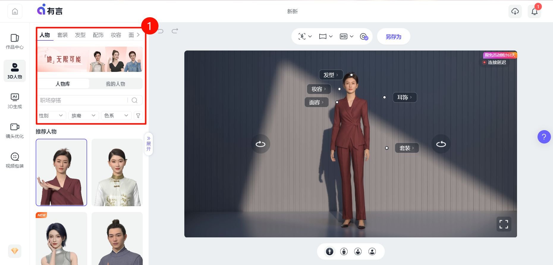Select 3D生成 in the sidebar

click(15, 101)
